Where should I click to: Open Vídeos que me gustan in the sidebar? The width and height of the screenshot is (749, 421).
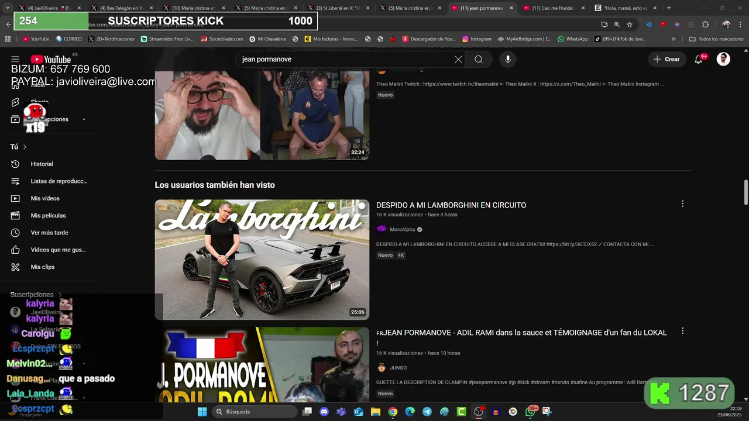tap(49, 250)
